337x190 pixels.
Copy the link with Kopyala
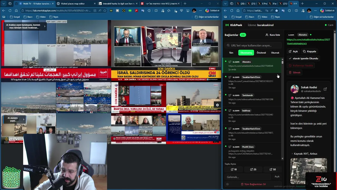click(x=310, y=51)
